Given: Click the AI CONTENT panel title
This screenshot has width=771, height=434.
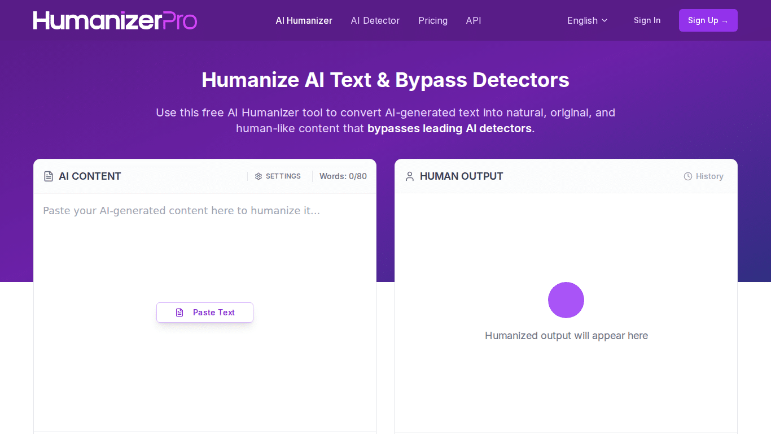Looking at the screenshot, I should 90,176.
